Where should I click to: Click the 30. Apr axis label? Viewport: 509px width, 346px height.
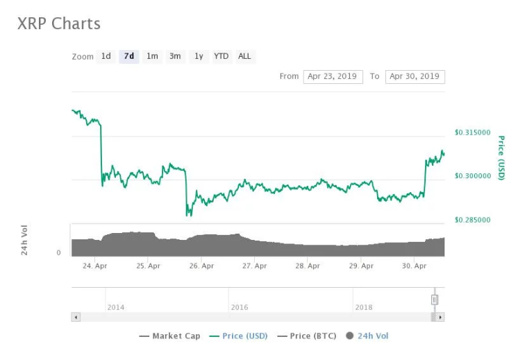(x=414, y=266)
